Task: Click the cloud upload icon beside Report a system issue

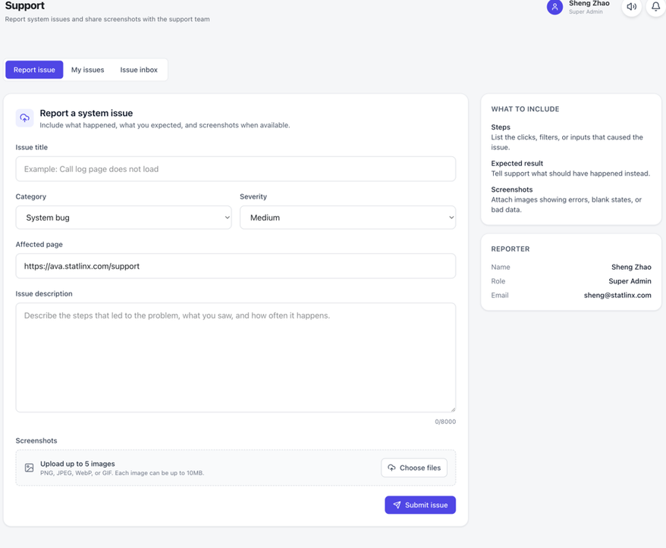Action: [24, 118]
